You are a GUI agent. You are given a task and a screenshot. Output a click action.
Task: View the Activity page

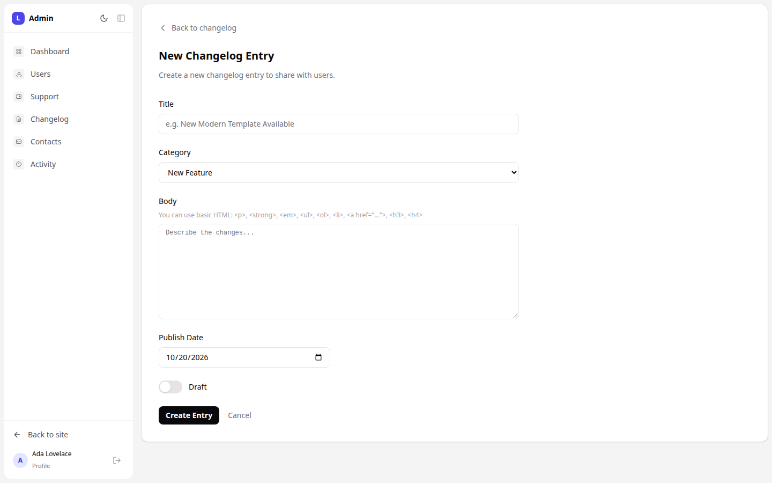[x=69, y=164]
